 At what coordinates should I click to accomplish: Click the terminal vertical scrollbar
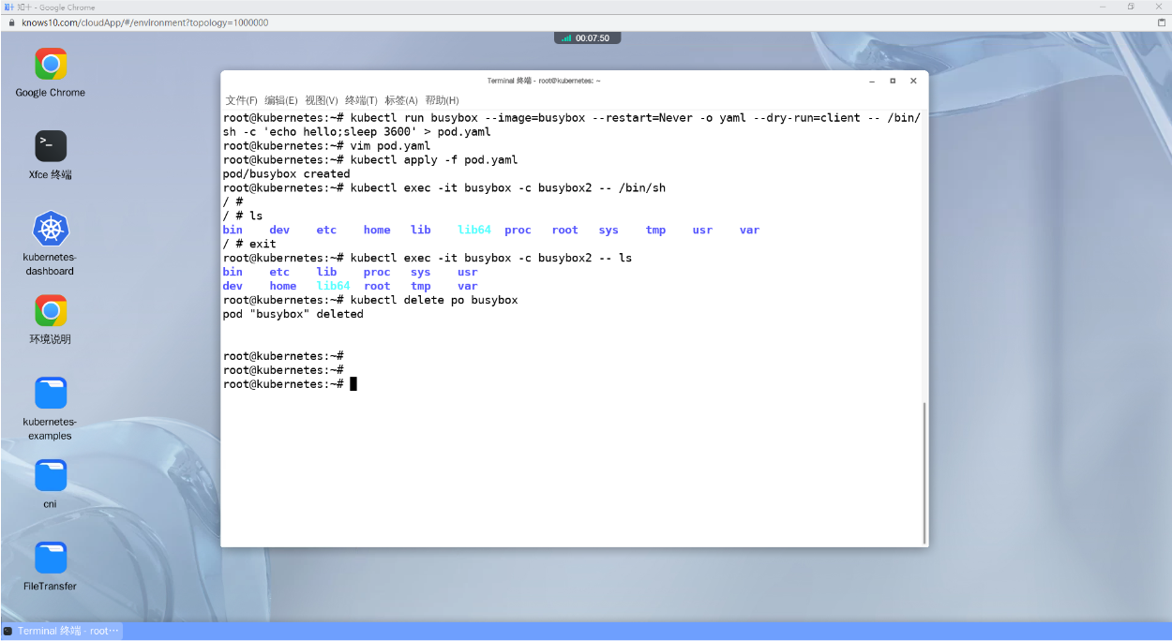[925, 472]
